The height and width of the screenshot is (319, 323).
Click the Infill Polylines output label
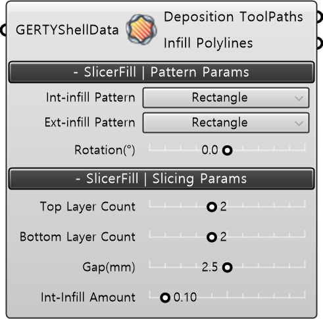[x=209, y=43]
